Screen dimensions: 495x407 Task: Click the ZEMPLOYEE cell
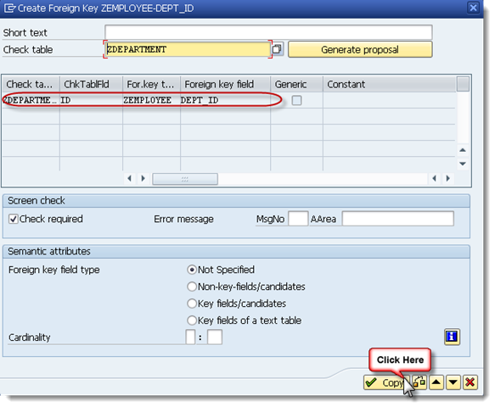[151, 100]
